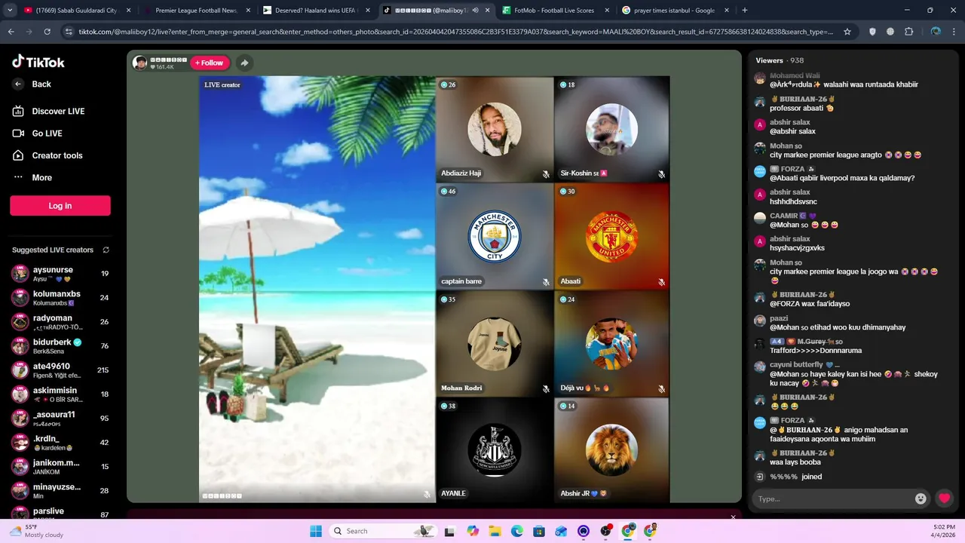Follow the live creator
Image resolution: width=965 pixels, height=543 pixels.
(x=210, y=63)
